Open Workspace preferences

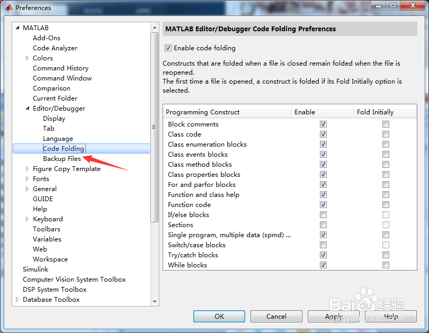[x=50, y=259]
